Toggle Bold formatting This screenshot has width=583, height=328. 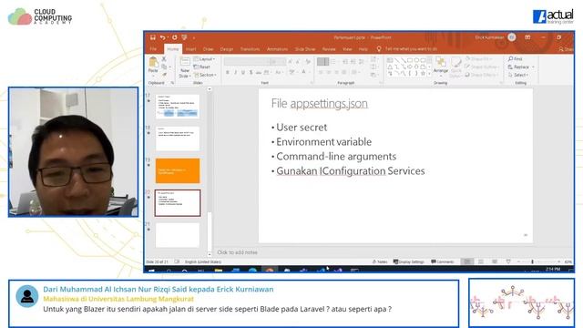point(227,72)
